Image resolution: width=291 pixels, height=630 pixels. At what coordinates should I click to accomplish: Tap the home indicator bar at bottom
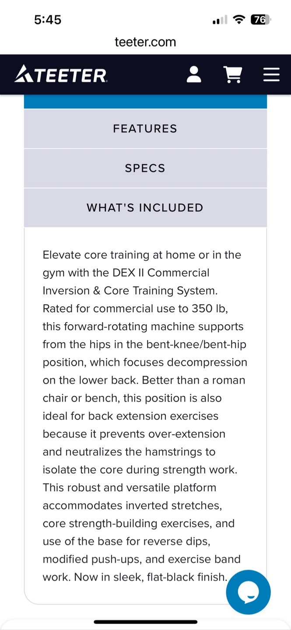click(145, 622)
